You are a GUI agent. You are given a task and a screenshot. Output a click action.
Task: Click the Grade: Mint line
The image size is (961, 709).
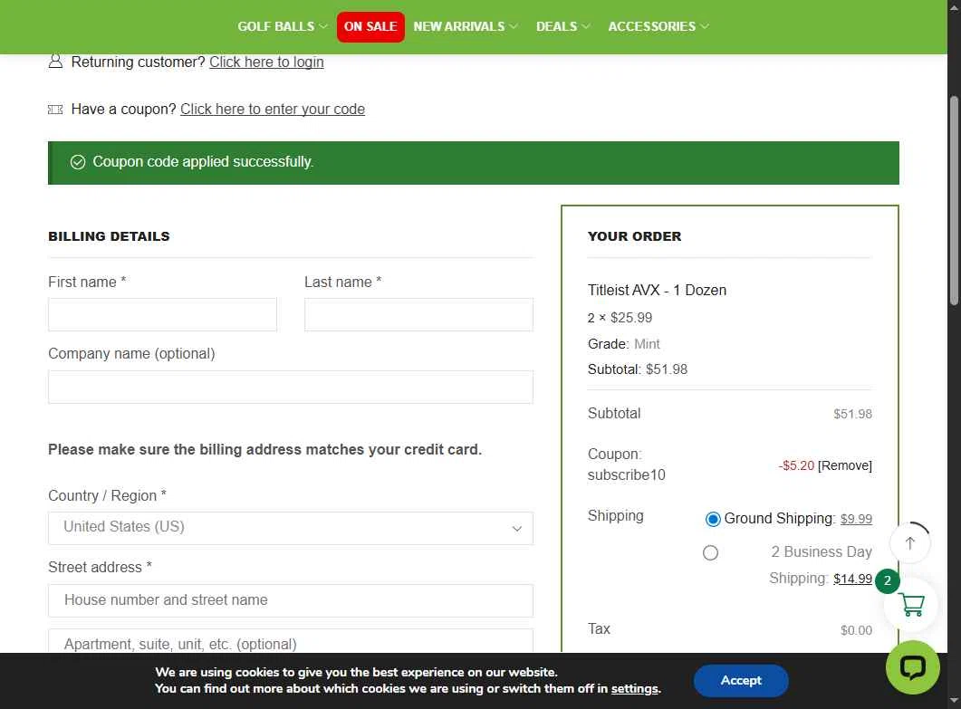pos(624,344)
